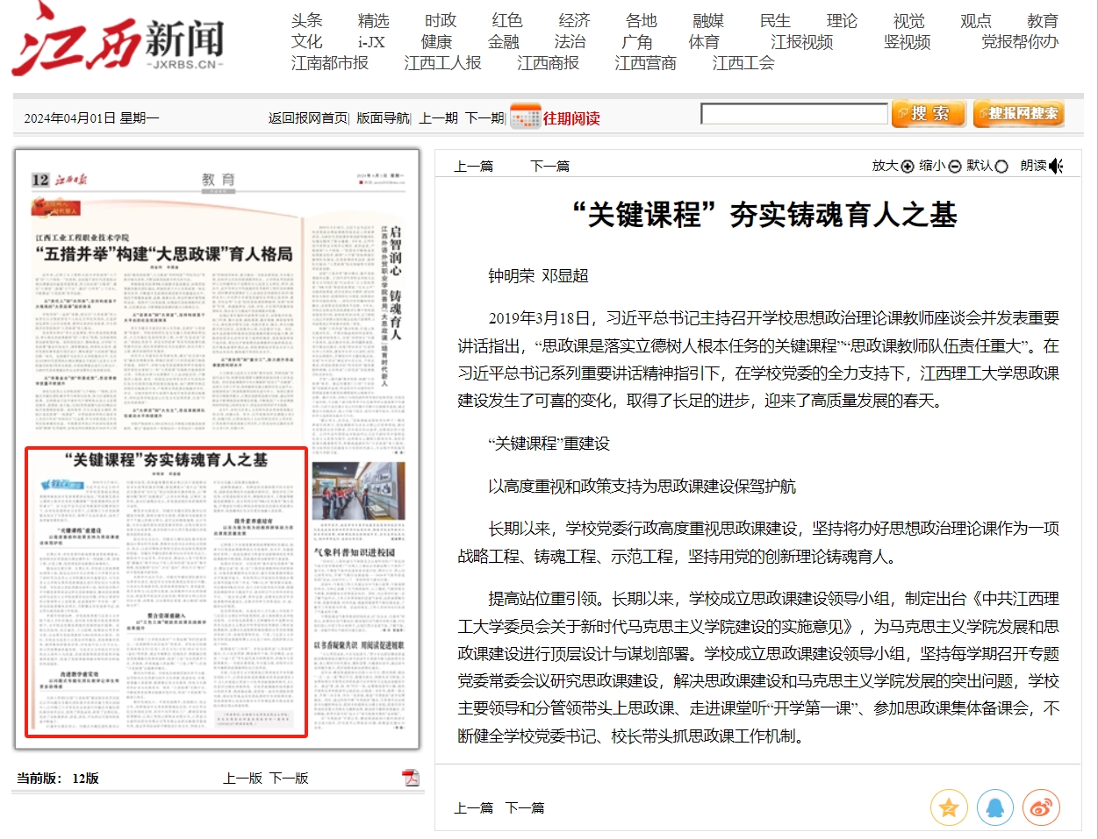1098x839 pixels.
Task: Go to 下一版 below the page thumbnail
Action: click(x=289, y=778)
